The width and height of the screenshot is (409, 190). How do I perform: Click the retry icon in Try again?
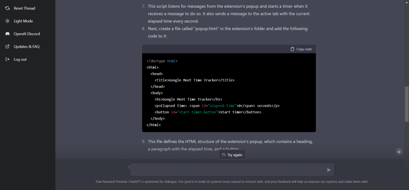pyautogui.click(x=223, y=155)
